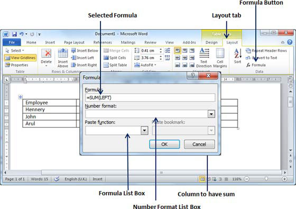Select the Align Top Right icon
The image size is (296, 209).
pos(192,50)
